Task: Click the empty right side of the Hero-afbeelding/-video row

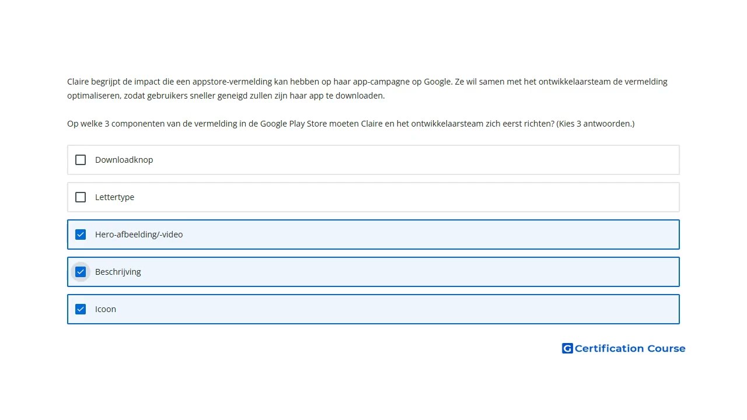Action: [x=525, y=235]
